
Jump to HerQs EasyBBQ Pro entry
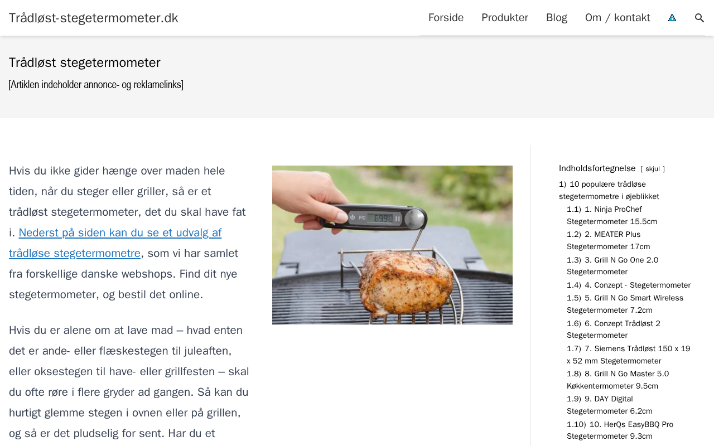[x=620, y=430]
